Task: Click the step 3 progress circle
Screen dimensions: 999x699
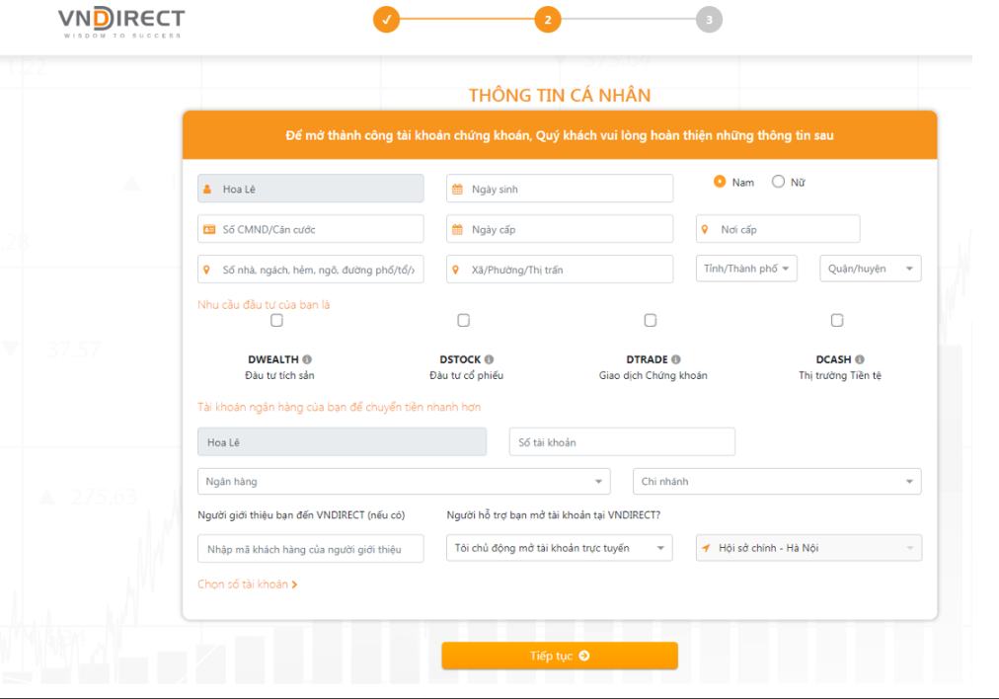Action: (x=709, y=20)
